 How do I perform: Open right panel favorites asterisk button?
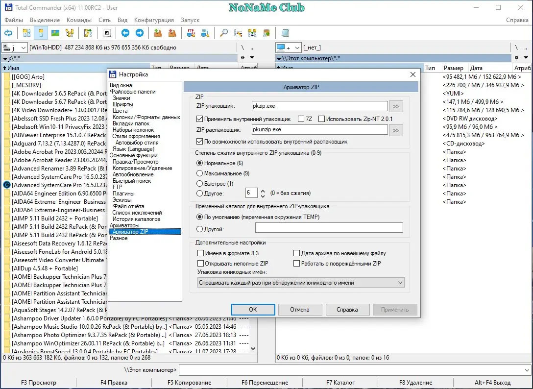click(516, 58)
